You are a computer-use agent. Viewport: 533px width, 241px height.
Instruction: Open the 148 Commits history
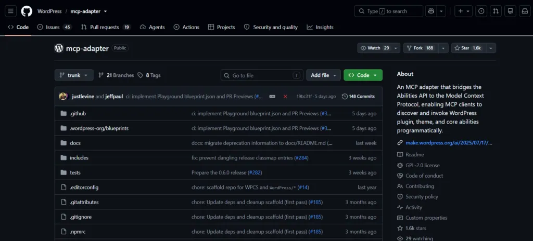pyautogui.click(x=358, y=97)
